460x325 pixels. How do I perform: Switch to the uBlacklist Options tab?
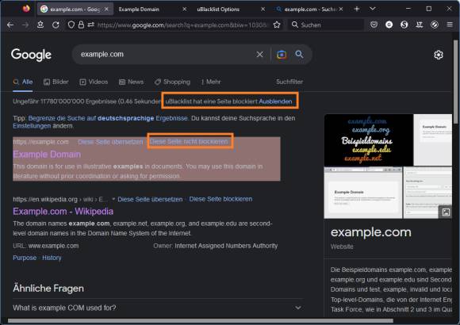click(218, 10)
